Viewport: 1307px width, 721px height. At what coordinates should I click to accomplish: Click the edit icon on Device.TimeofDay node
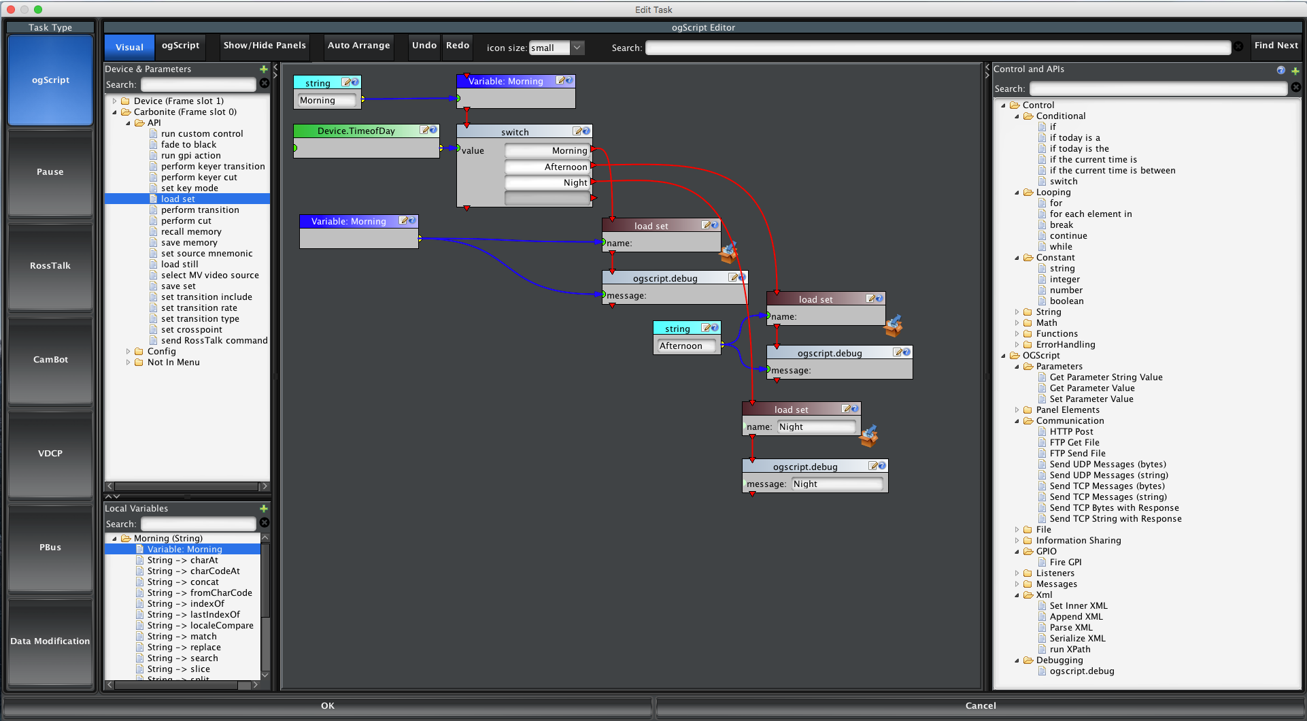[424, 130]
